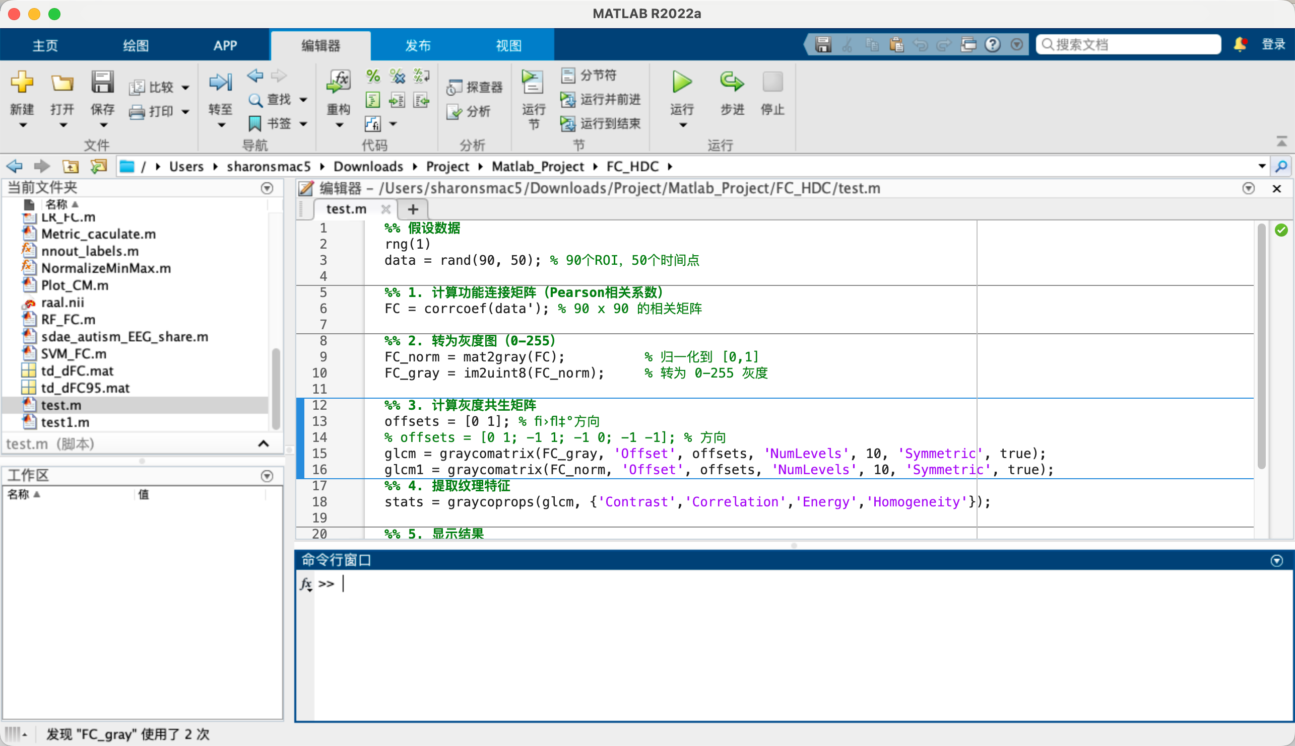Click the comment percent icon in Code group

pos(373,77)
